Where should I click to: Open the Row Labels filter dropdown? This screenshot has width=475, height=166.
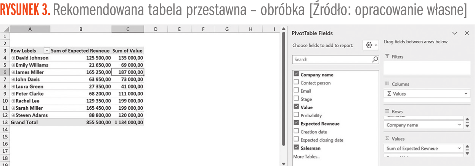point(47,51)
